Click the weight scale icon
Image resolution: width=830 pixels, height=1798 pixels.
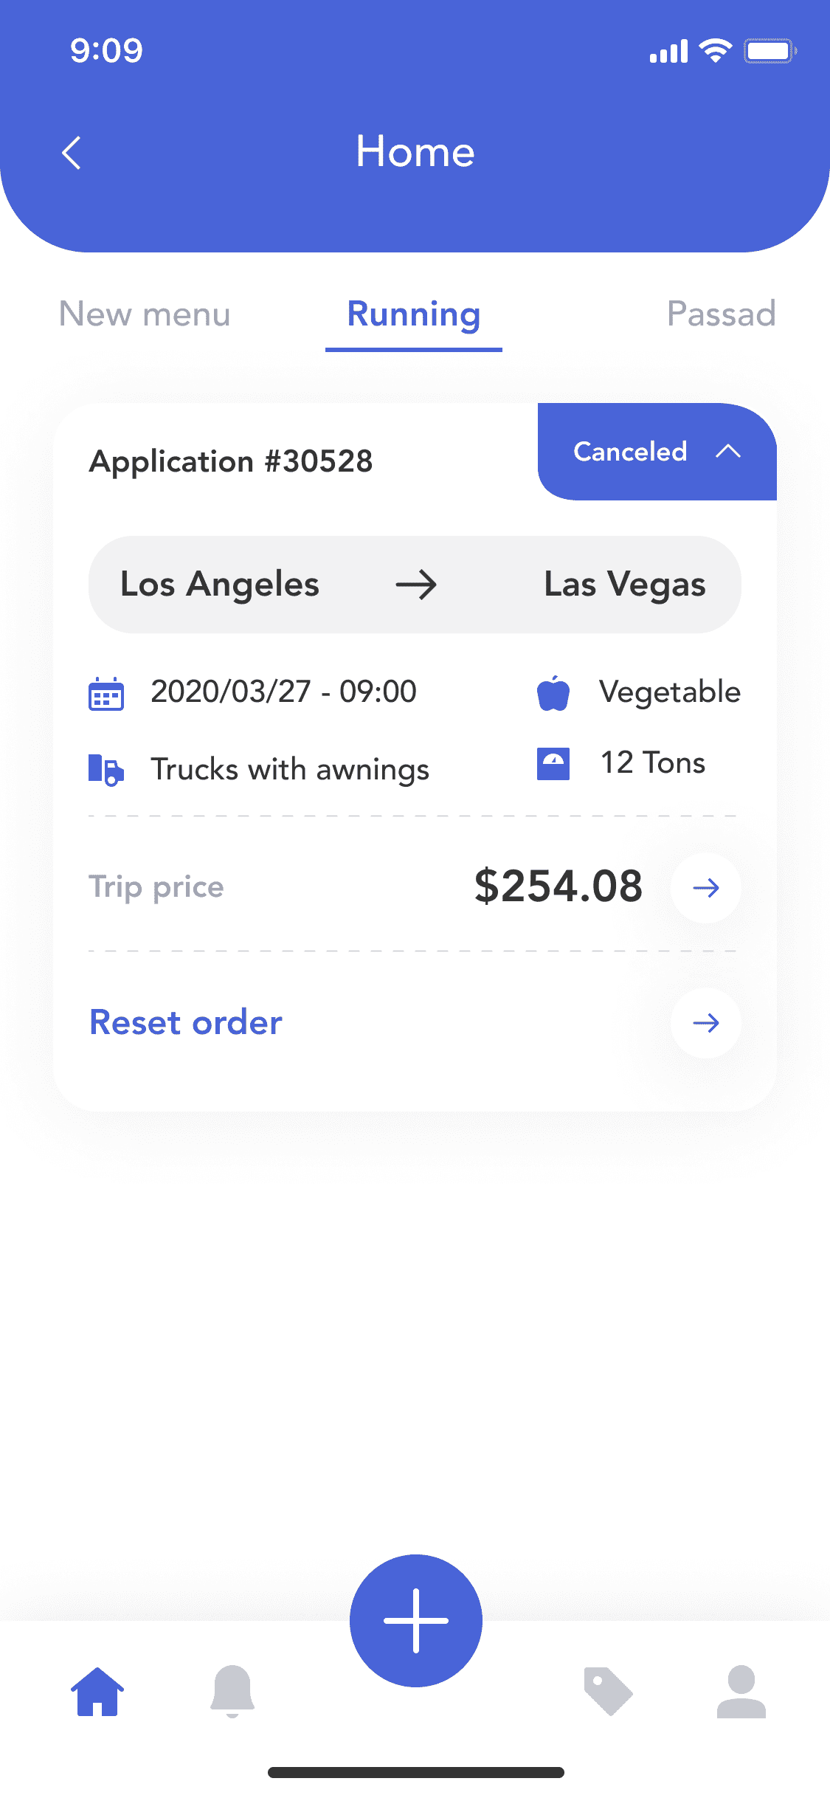[553, 764]
